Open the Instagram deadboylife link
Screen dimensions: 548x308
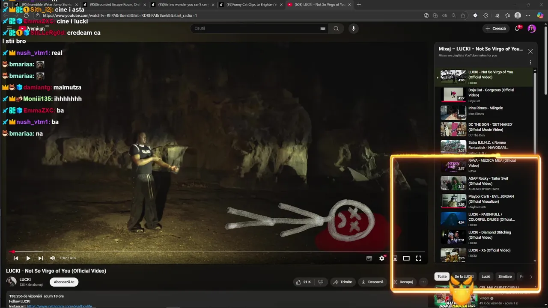[x=60, y=306]
